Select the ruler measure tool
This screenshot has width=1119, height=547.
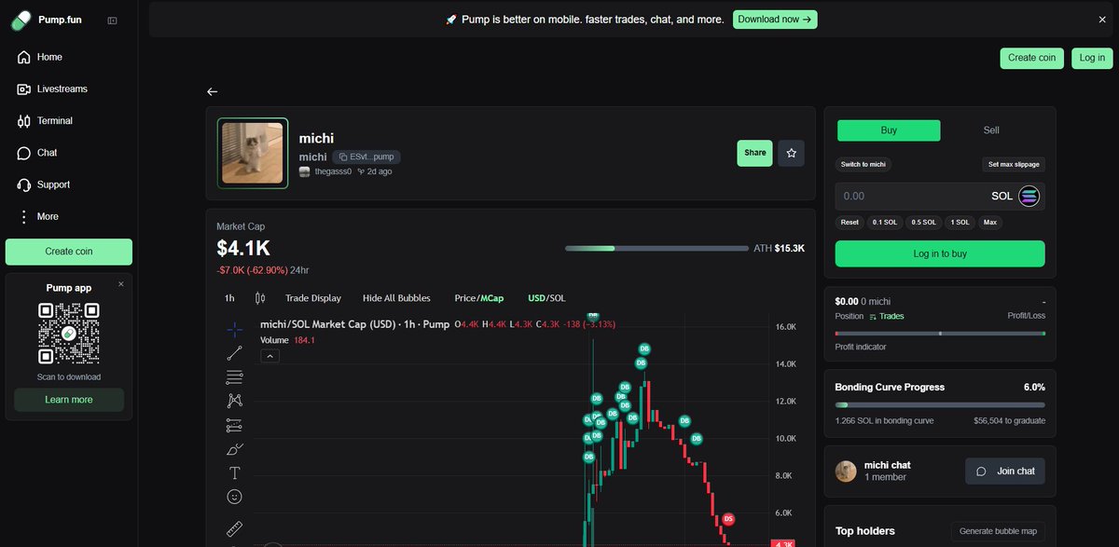pos(234,529)
